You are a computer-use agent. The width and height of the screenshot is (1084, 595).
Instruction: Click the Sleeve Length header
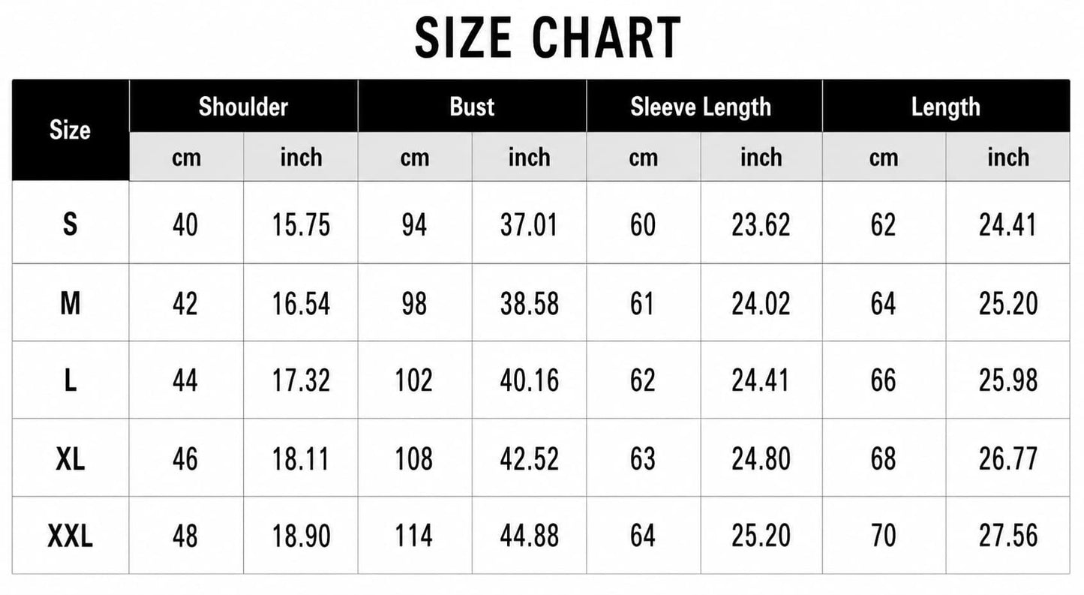701,107
